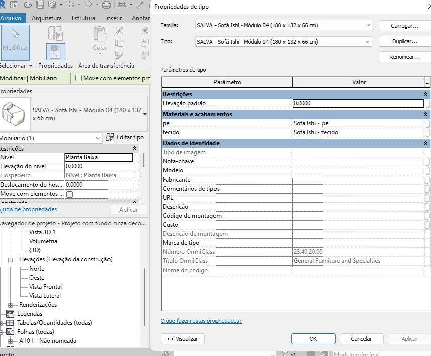The width and height of the screenshot is (431, 356).
Task: Click the Legendas icon in project browser
Action: pyautogui.click(x=10, y=314)
